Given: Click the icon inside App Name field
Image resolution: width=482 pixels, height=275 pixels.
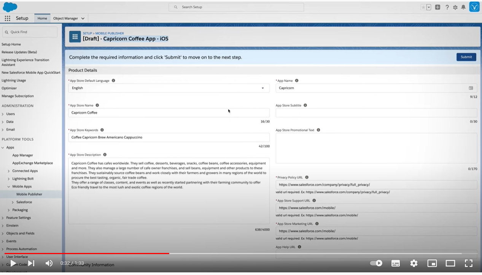Looking at the screenshot, I should coord(471,88).
